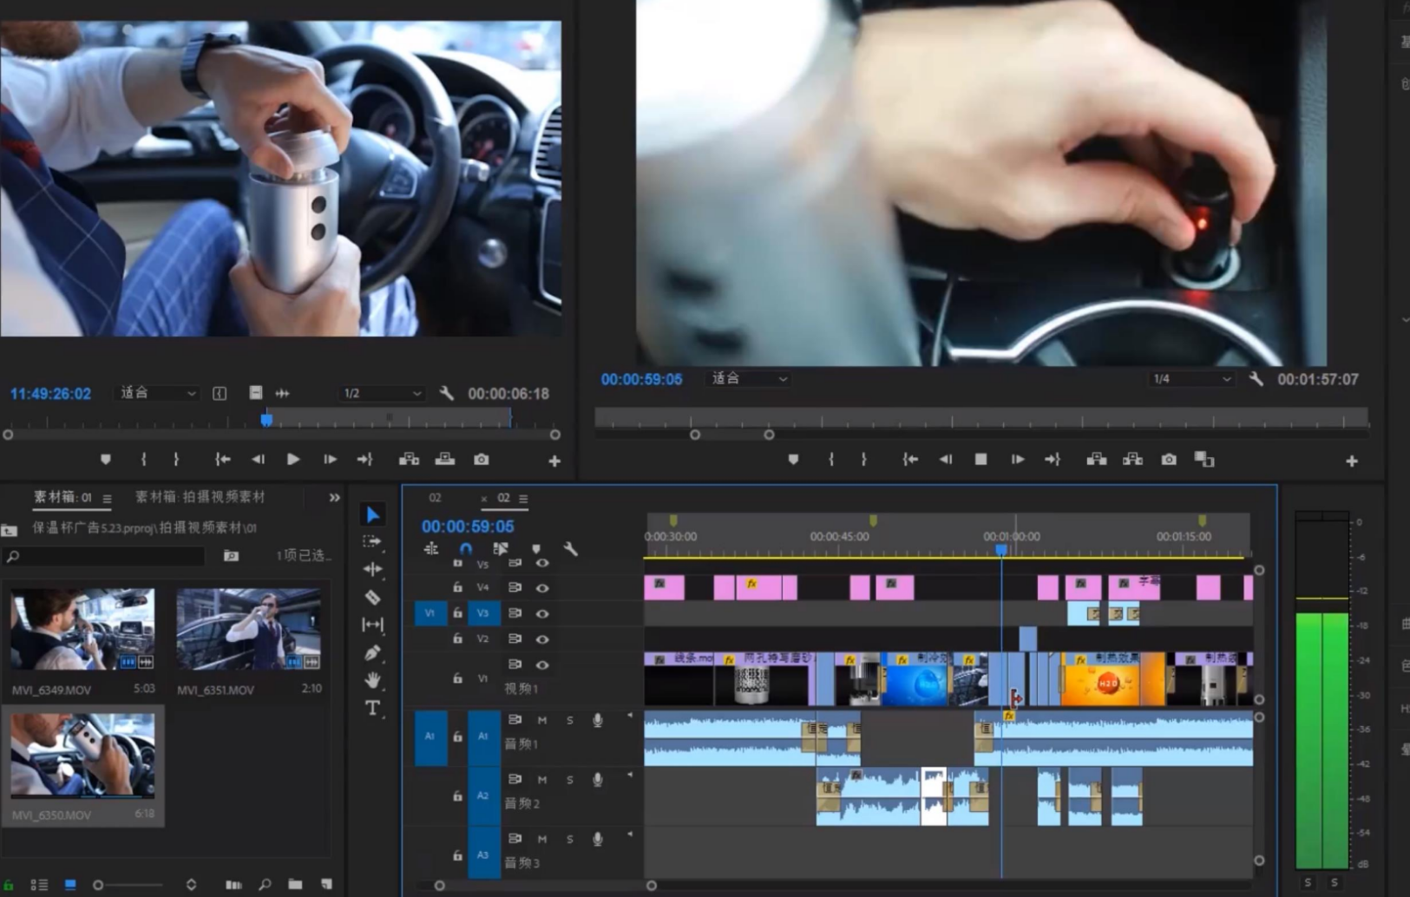This screenshot has width=1410, height=897.
Task: Switch to the first 02 sequence tab
Action: point(435,498)
